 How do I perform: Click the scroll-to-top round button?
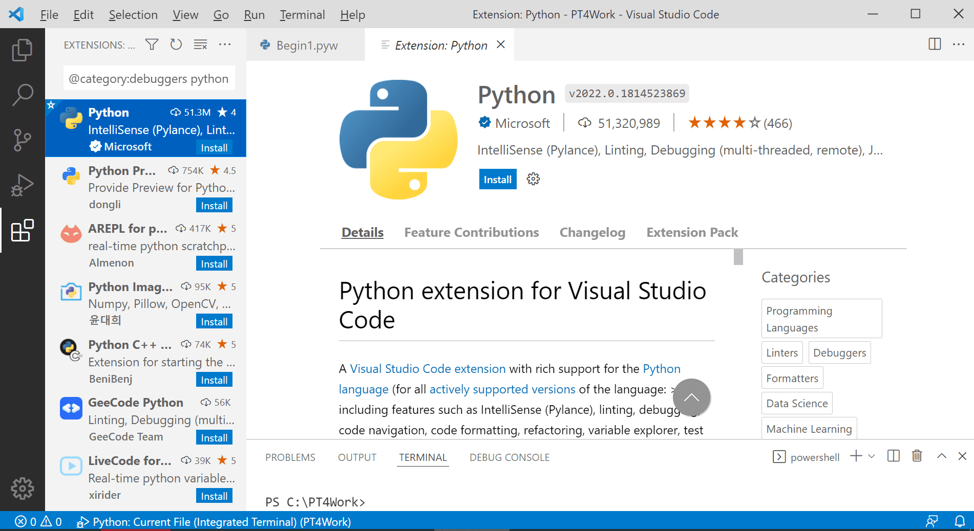click(691, 397)
